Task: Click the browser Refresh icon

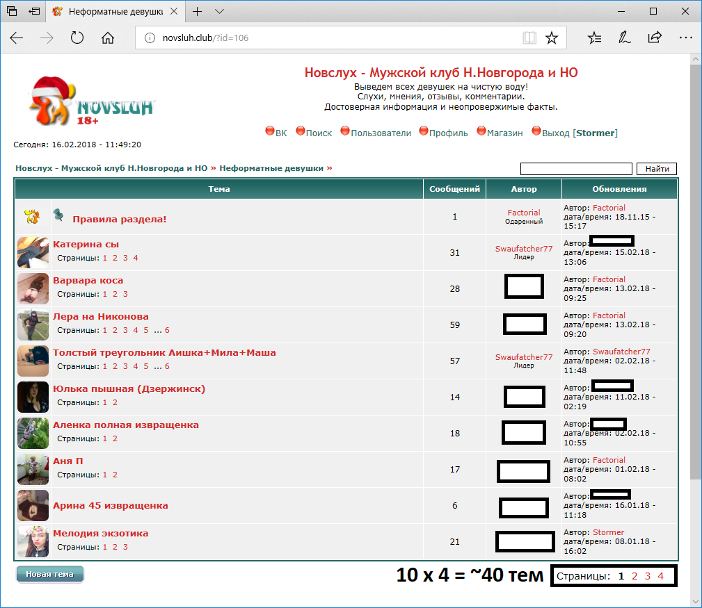Action: (x=77, y=38)
